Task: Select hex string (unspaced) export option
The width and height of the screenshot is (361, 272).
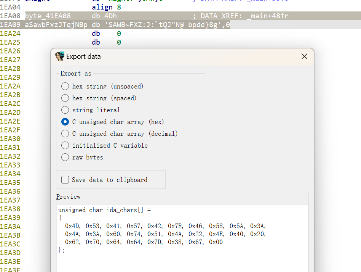Action: pos(65,86)
